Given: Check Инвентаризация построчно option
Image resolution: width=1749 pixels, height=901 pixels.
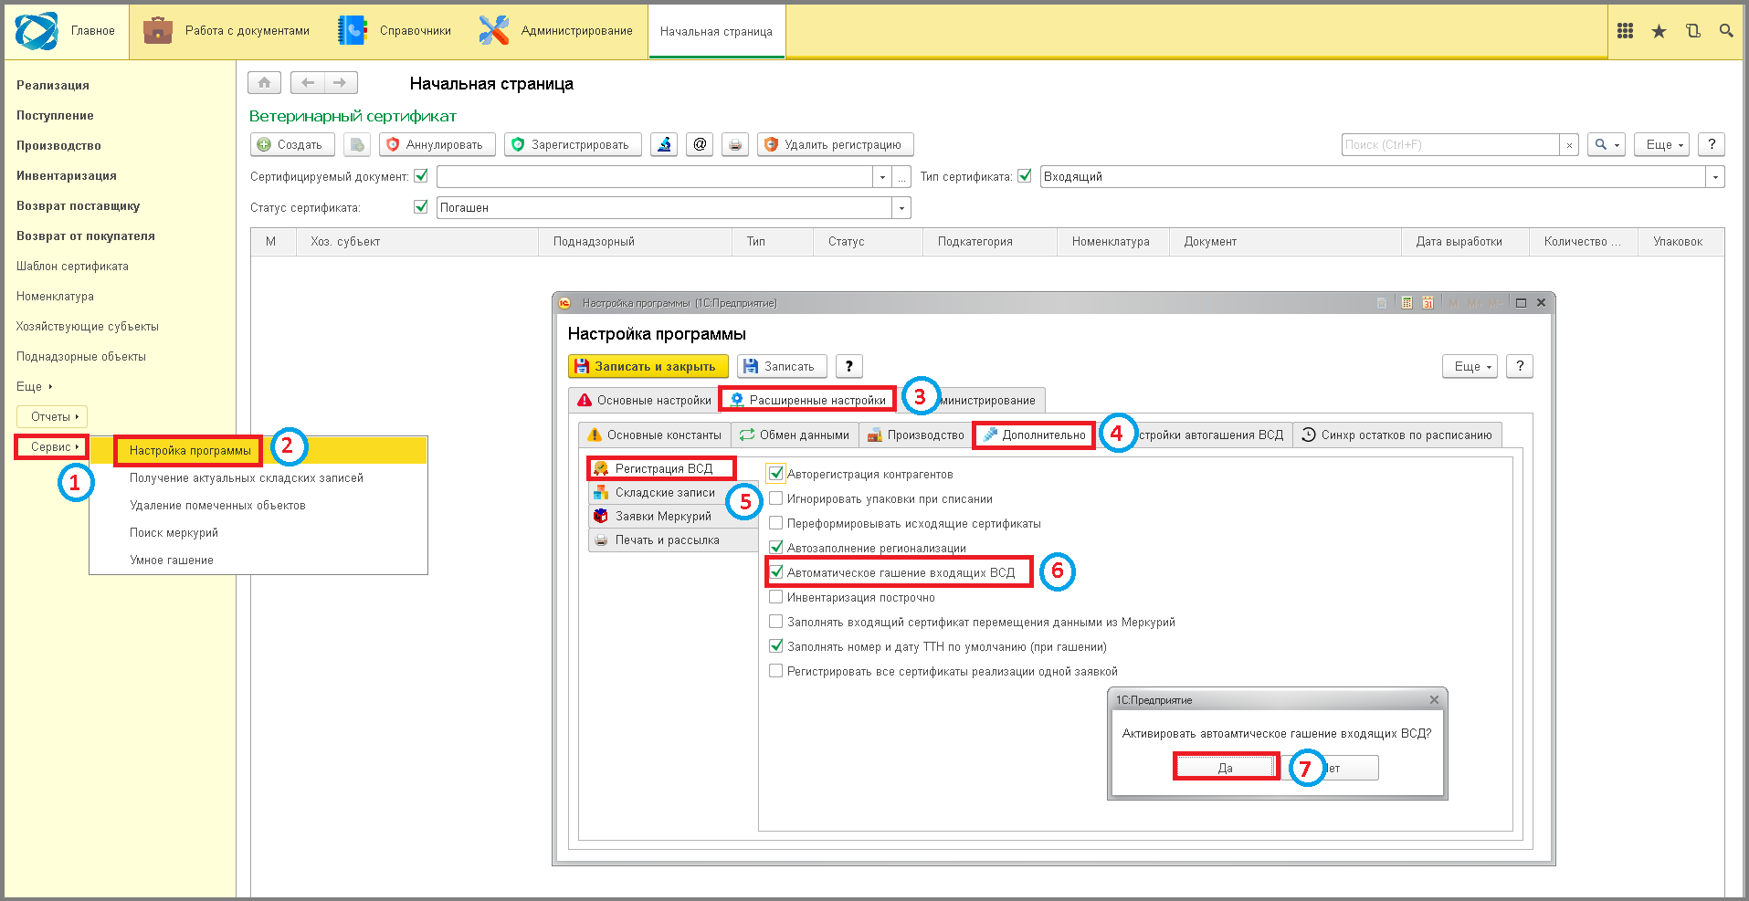Looking at the screenshot, I should (x=776, y=597).
